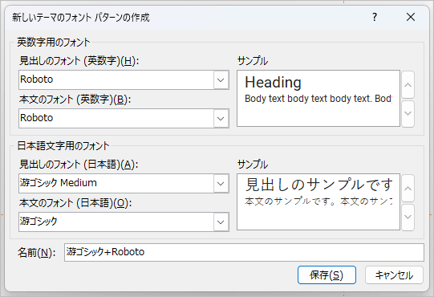Click the 本文のフォント (日本語)(O) label
The image size is (434, 297).
click(x=75, y=203)
